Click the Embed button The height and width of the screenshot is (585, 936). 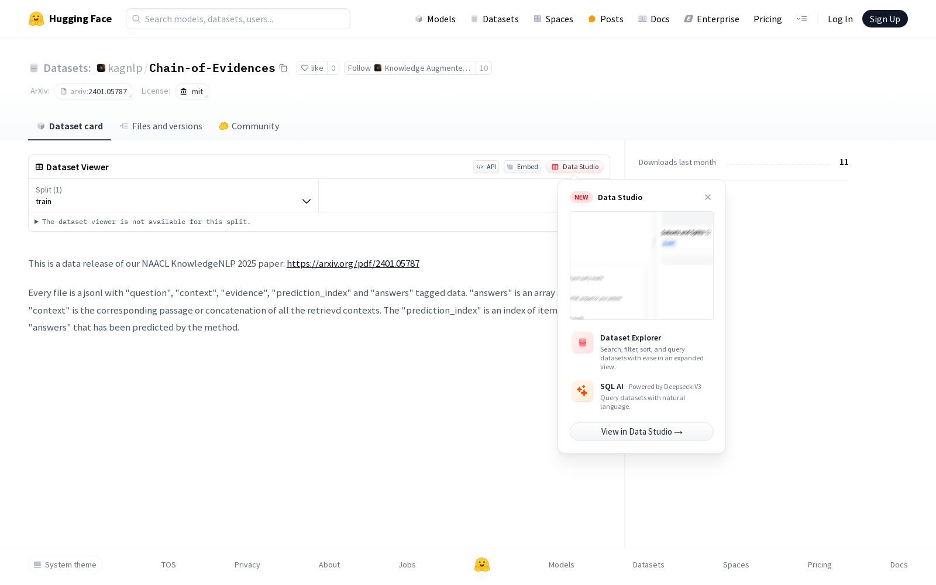pyautogui.click(x=522, y=167)
